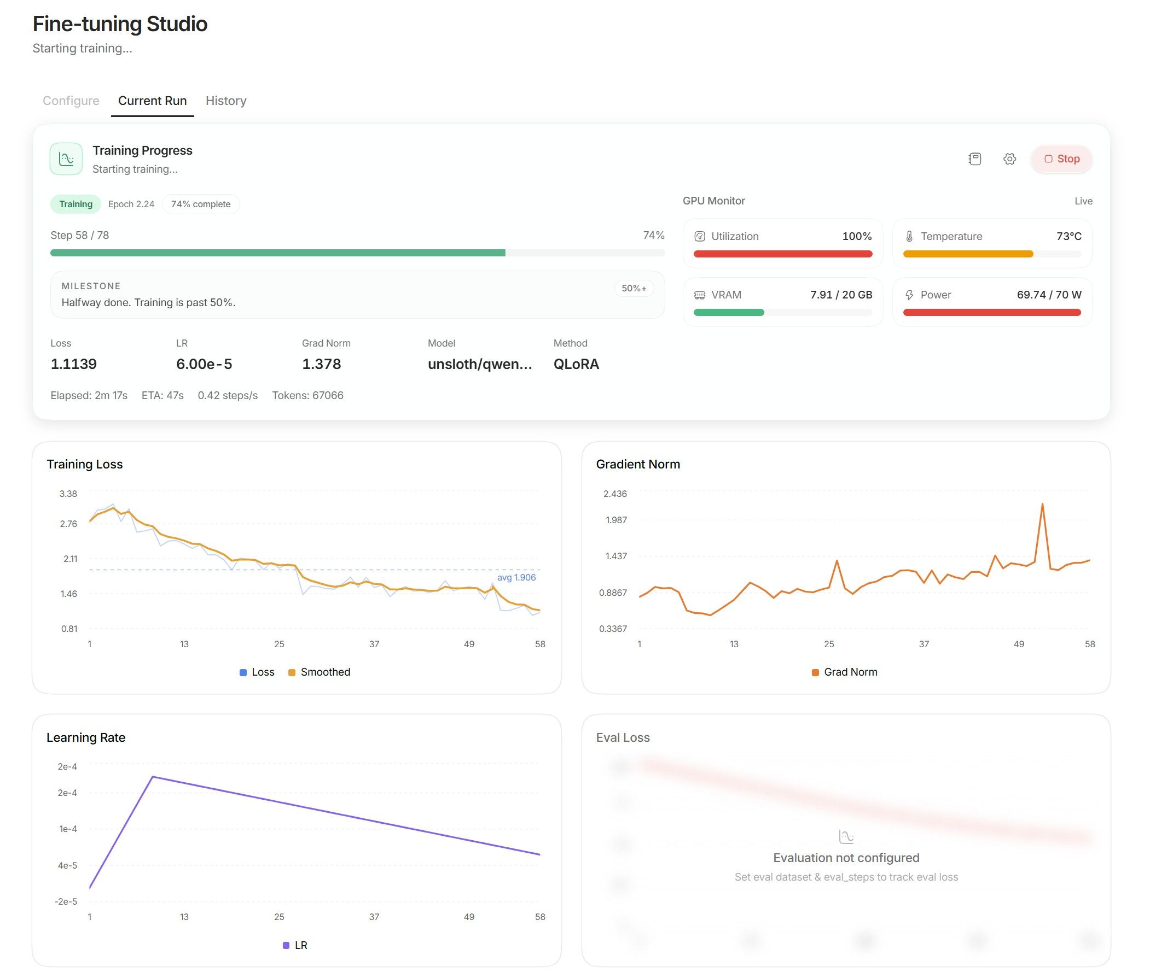Click the 74% complete badge
1173x973 pixels.
click(201, 204)
